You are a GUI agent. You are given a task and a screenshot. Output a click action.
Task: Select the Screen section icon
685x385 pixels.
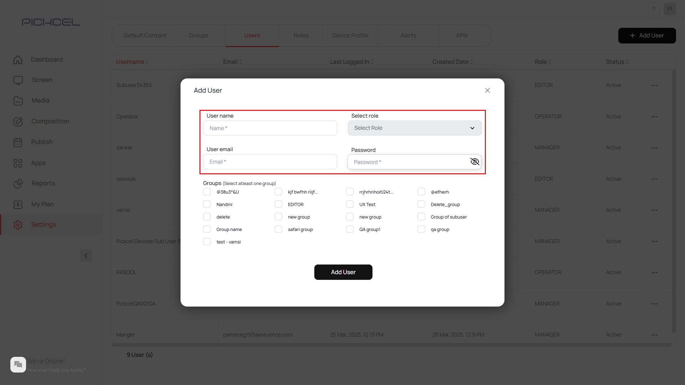tap(18, 80)
